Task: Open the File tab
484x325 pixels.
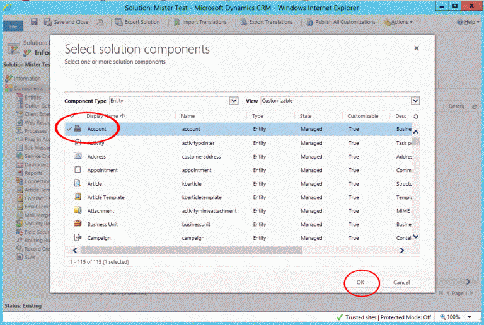Action: (x=13, y=26)
